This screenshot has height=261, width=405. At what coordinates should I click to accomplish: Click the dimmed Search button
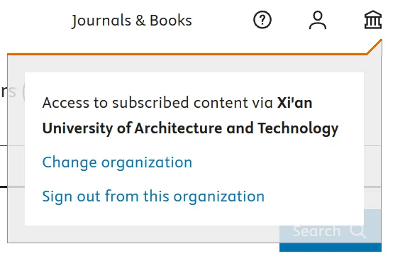click(x=331, y=231)
